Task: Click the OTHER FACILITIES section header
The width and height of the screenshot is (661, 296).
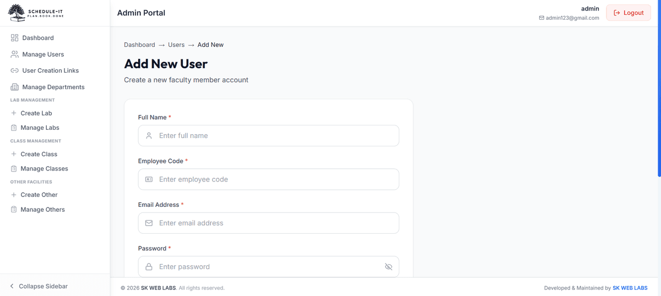Action: coord(31,182)
